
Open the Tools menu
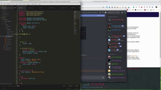pos(24,4)
